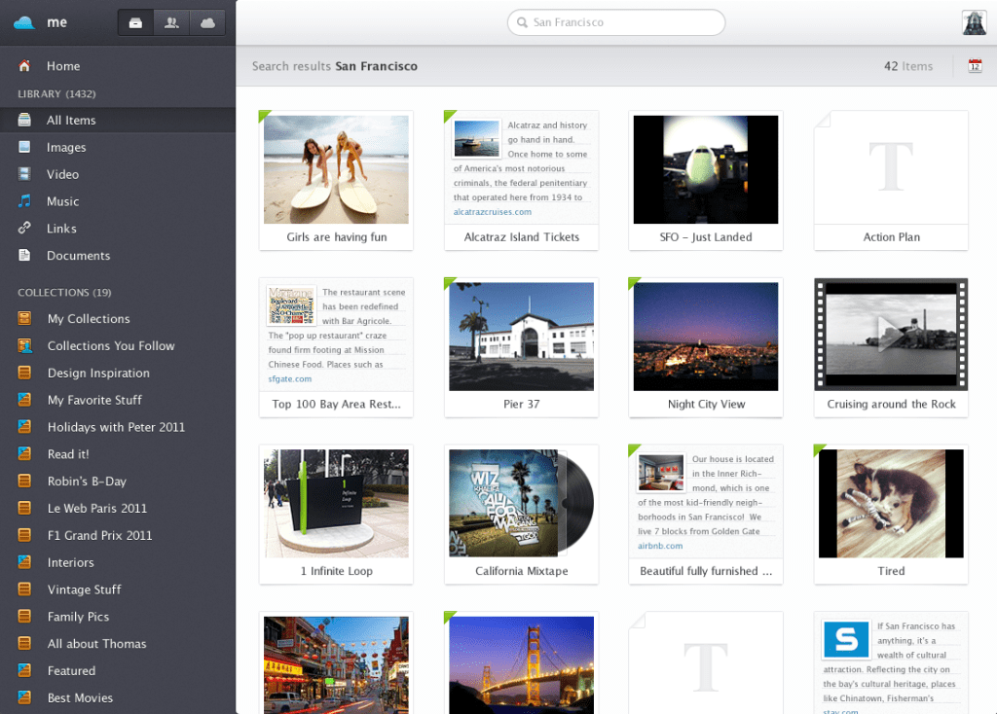Select the private drive view toggle
The image size is (997, 714).
[x=135, y=22]
